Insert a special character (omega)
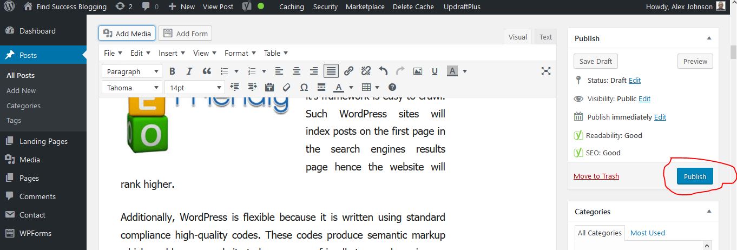Screen dimensions: 737x250 pyautogui.click(x=304, y=87)
